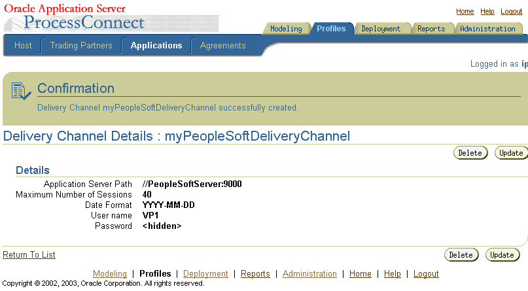This screenshot has width=528, height=291.
Task: Follow the Return To List link
Action: (29, 254)
